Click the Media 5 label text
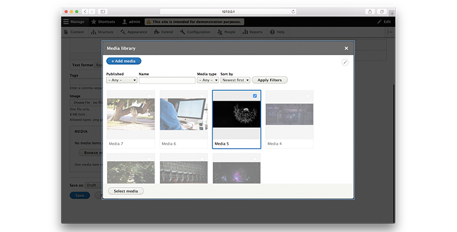The width and height of the screenshot is (457, 232). (x=222, y=144)
